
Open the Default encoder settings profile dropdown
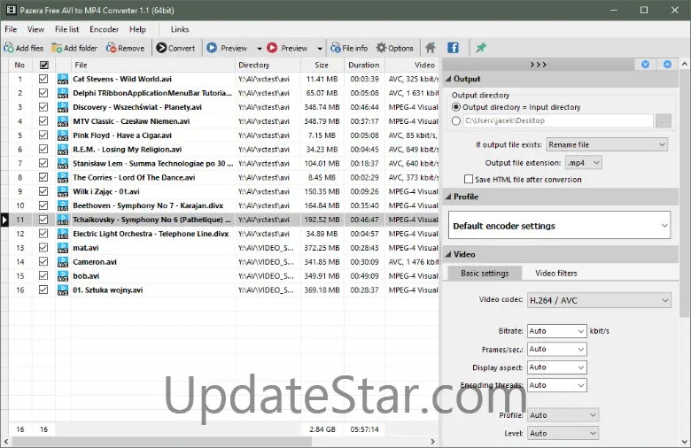coord(559,226)
